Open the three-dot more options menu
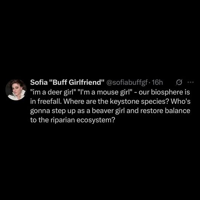The height and width of the screenshot is (200, 200). pos(191,83)
